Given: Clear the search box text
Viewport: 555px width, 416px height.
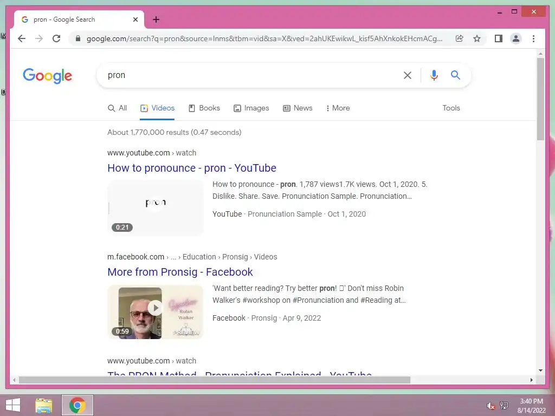Looking at the screenshot, I should (x=408, y=75).
